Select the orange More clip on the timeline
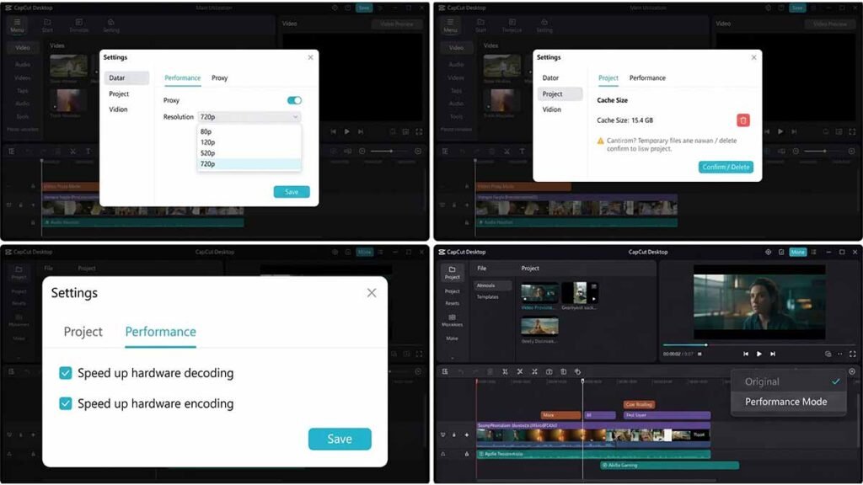 pyautogui.click(x=560, y=415)
